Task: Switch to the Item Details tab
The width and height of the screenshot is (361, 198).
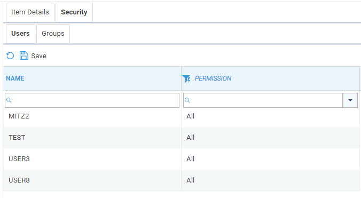Action: click(30, 12)
